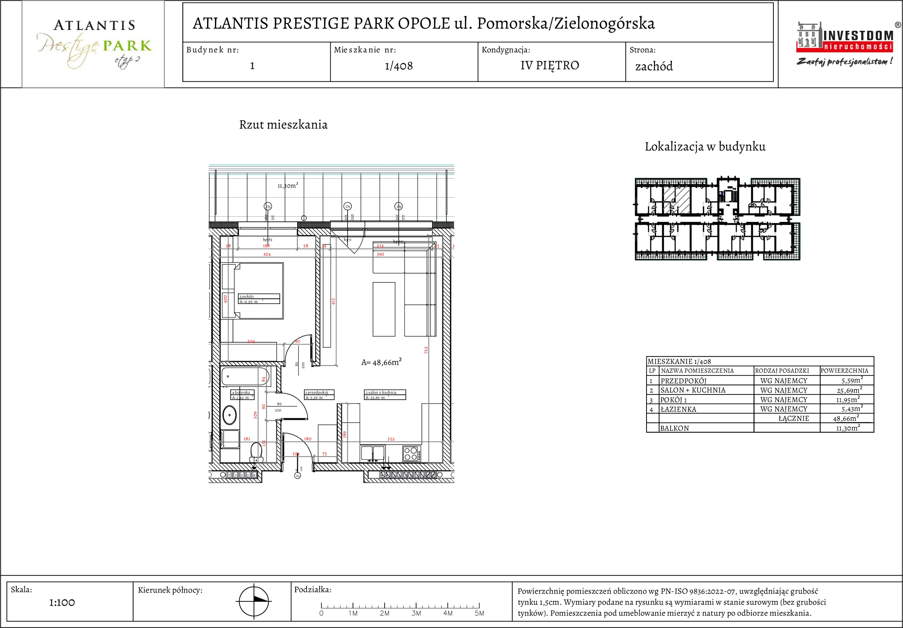Click the red '412' dimension
Viewport: 903px width, 628px height.
click(333, 301)
